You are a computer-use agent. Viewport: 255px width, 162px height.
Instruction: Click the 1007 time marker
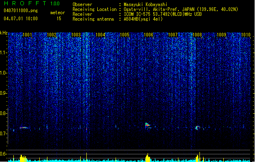[173, 34]
